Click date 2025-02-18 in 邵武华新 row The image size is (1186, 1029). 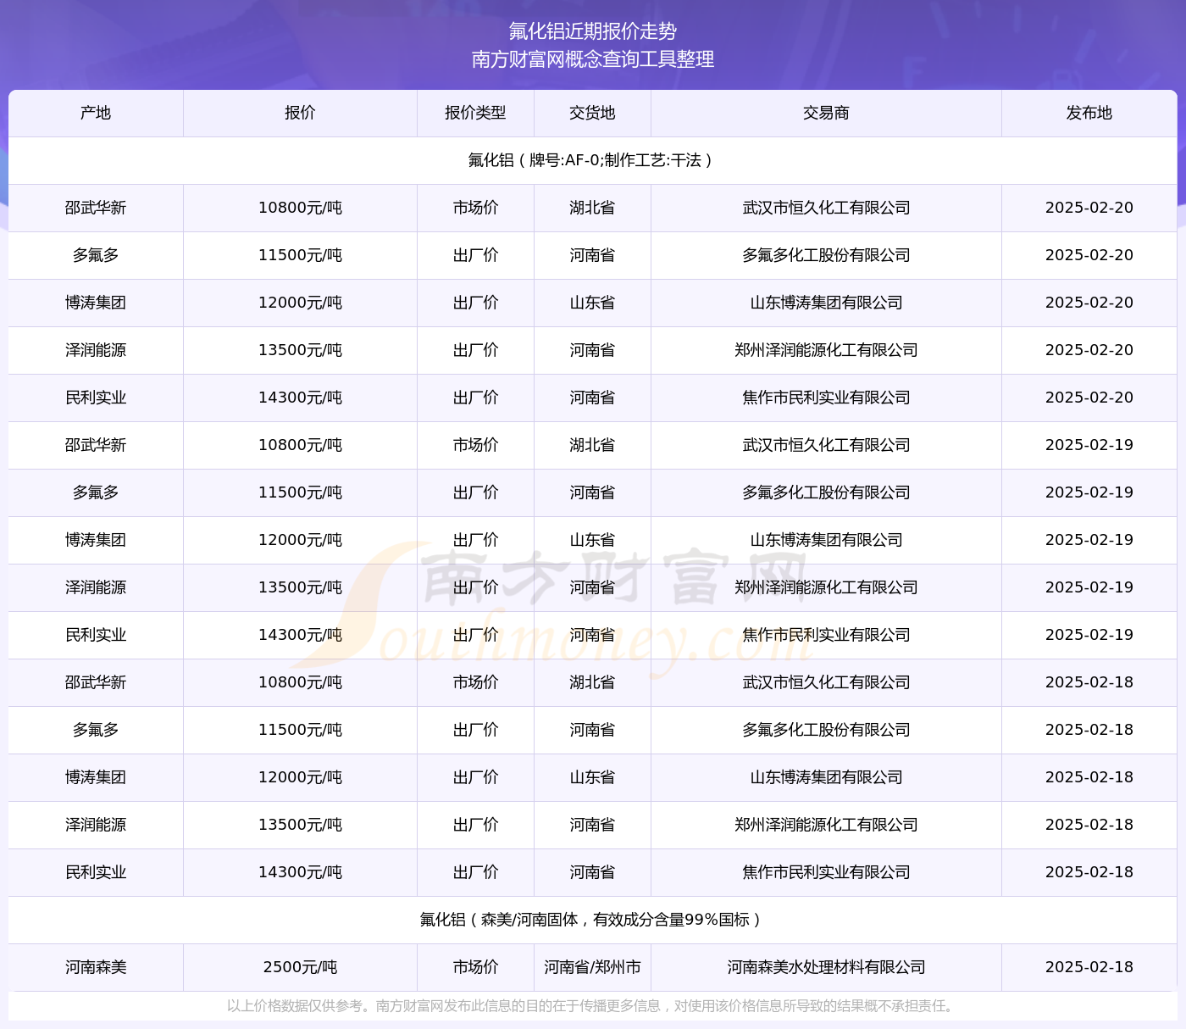pyautogui.click(x=1089, y=682)
